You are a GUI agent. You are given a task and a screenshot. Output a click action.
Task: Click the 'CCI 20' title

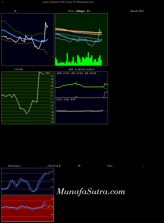click(x=18, y=70)
